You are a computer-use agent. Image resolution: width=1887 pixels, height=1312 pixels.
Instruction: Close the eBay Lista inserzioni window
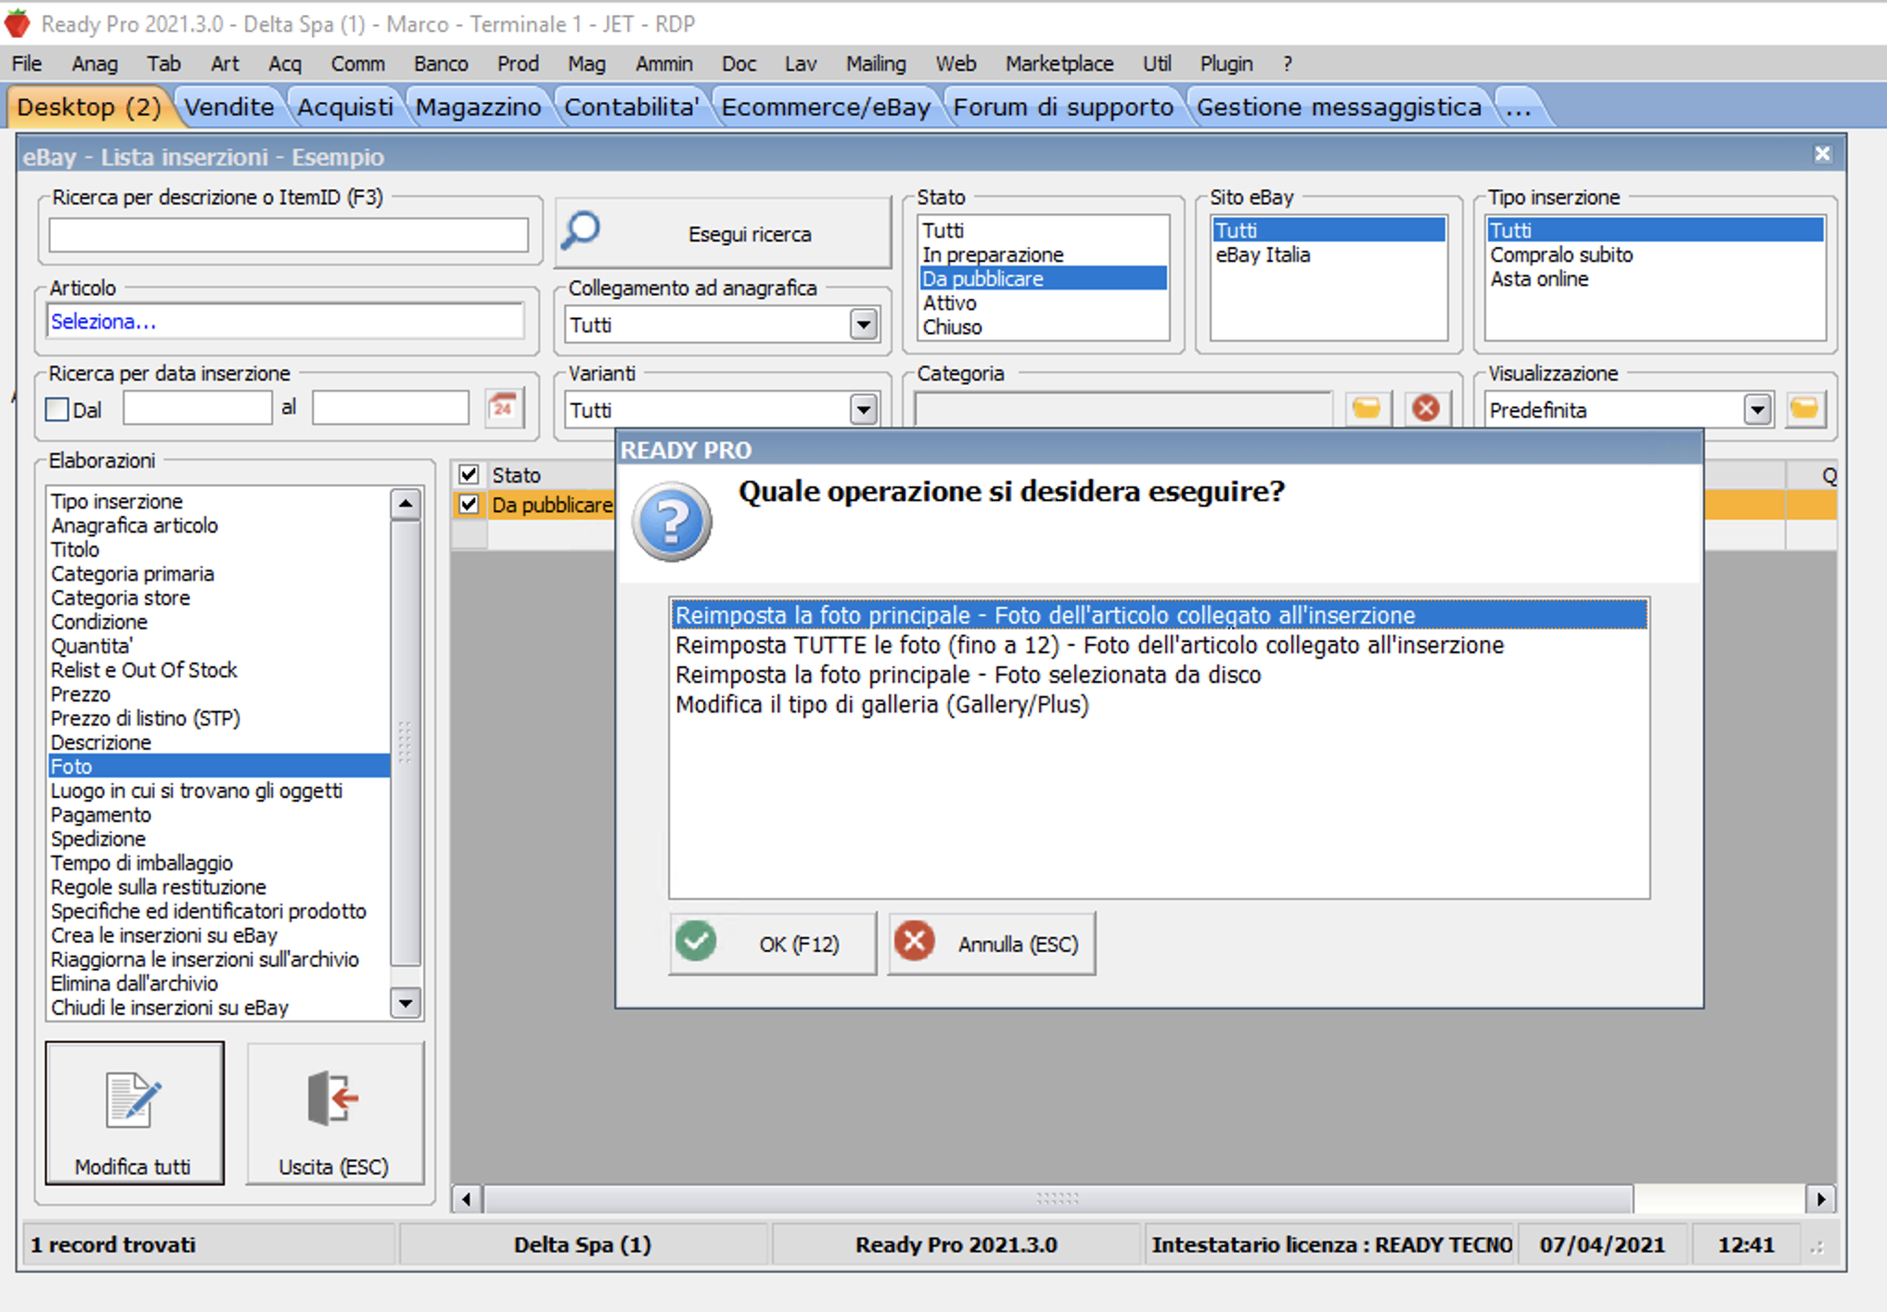click(x=1822, y=154)
